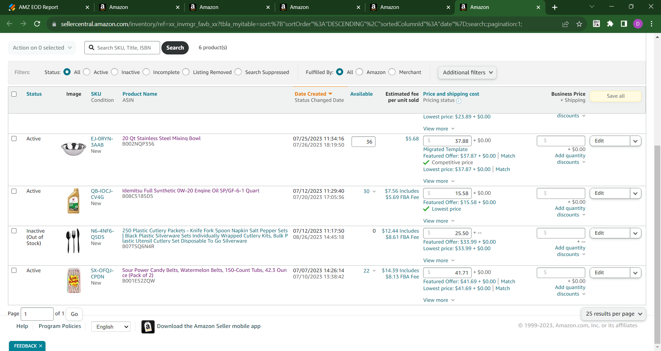Expand View more for the Mixing Bowl

439,181
